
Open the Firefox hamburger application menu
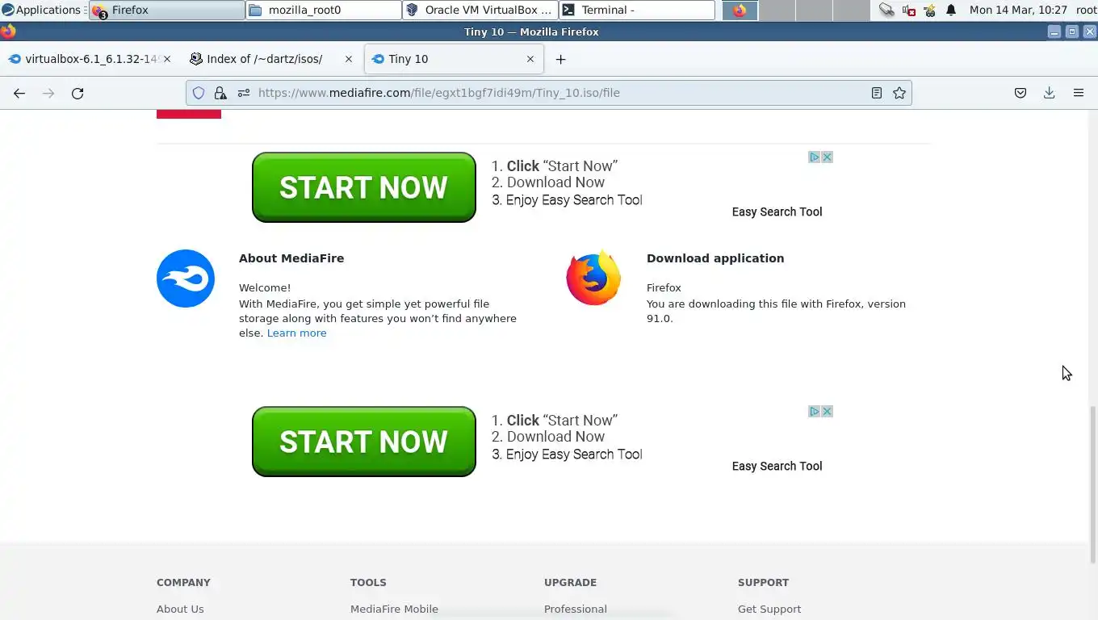tap(1078, 93)
